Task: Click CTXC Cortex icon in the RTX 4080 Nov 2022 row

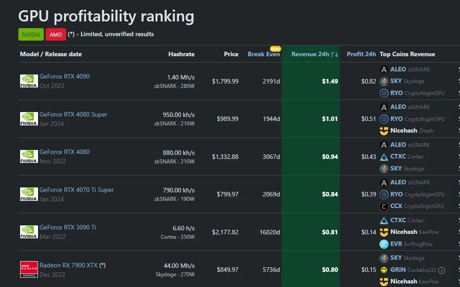Action: (384, 157)
